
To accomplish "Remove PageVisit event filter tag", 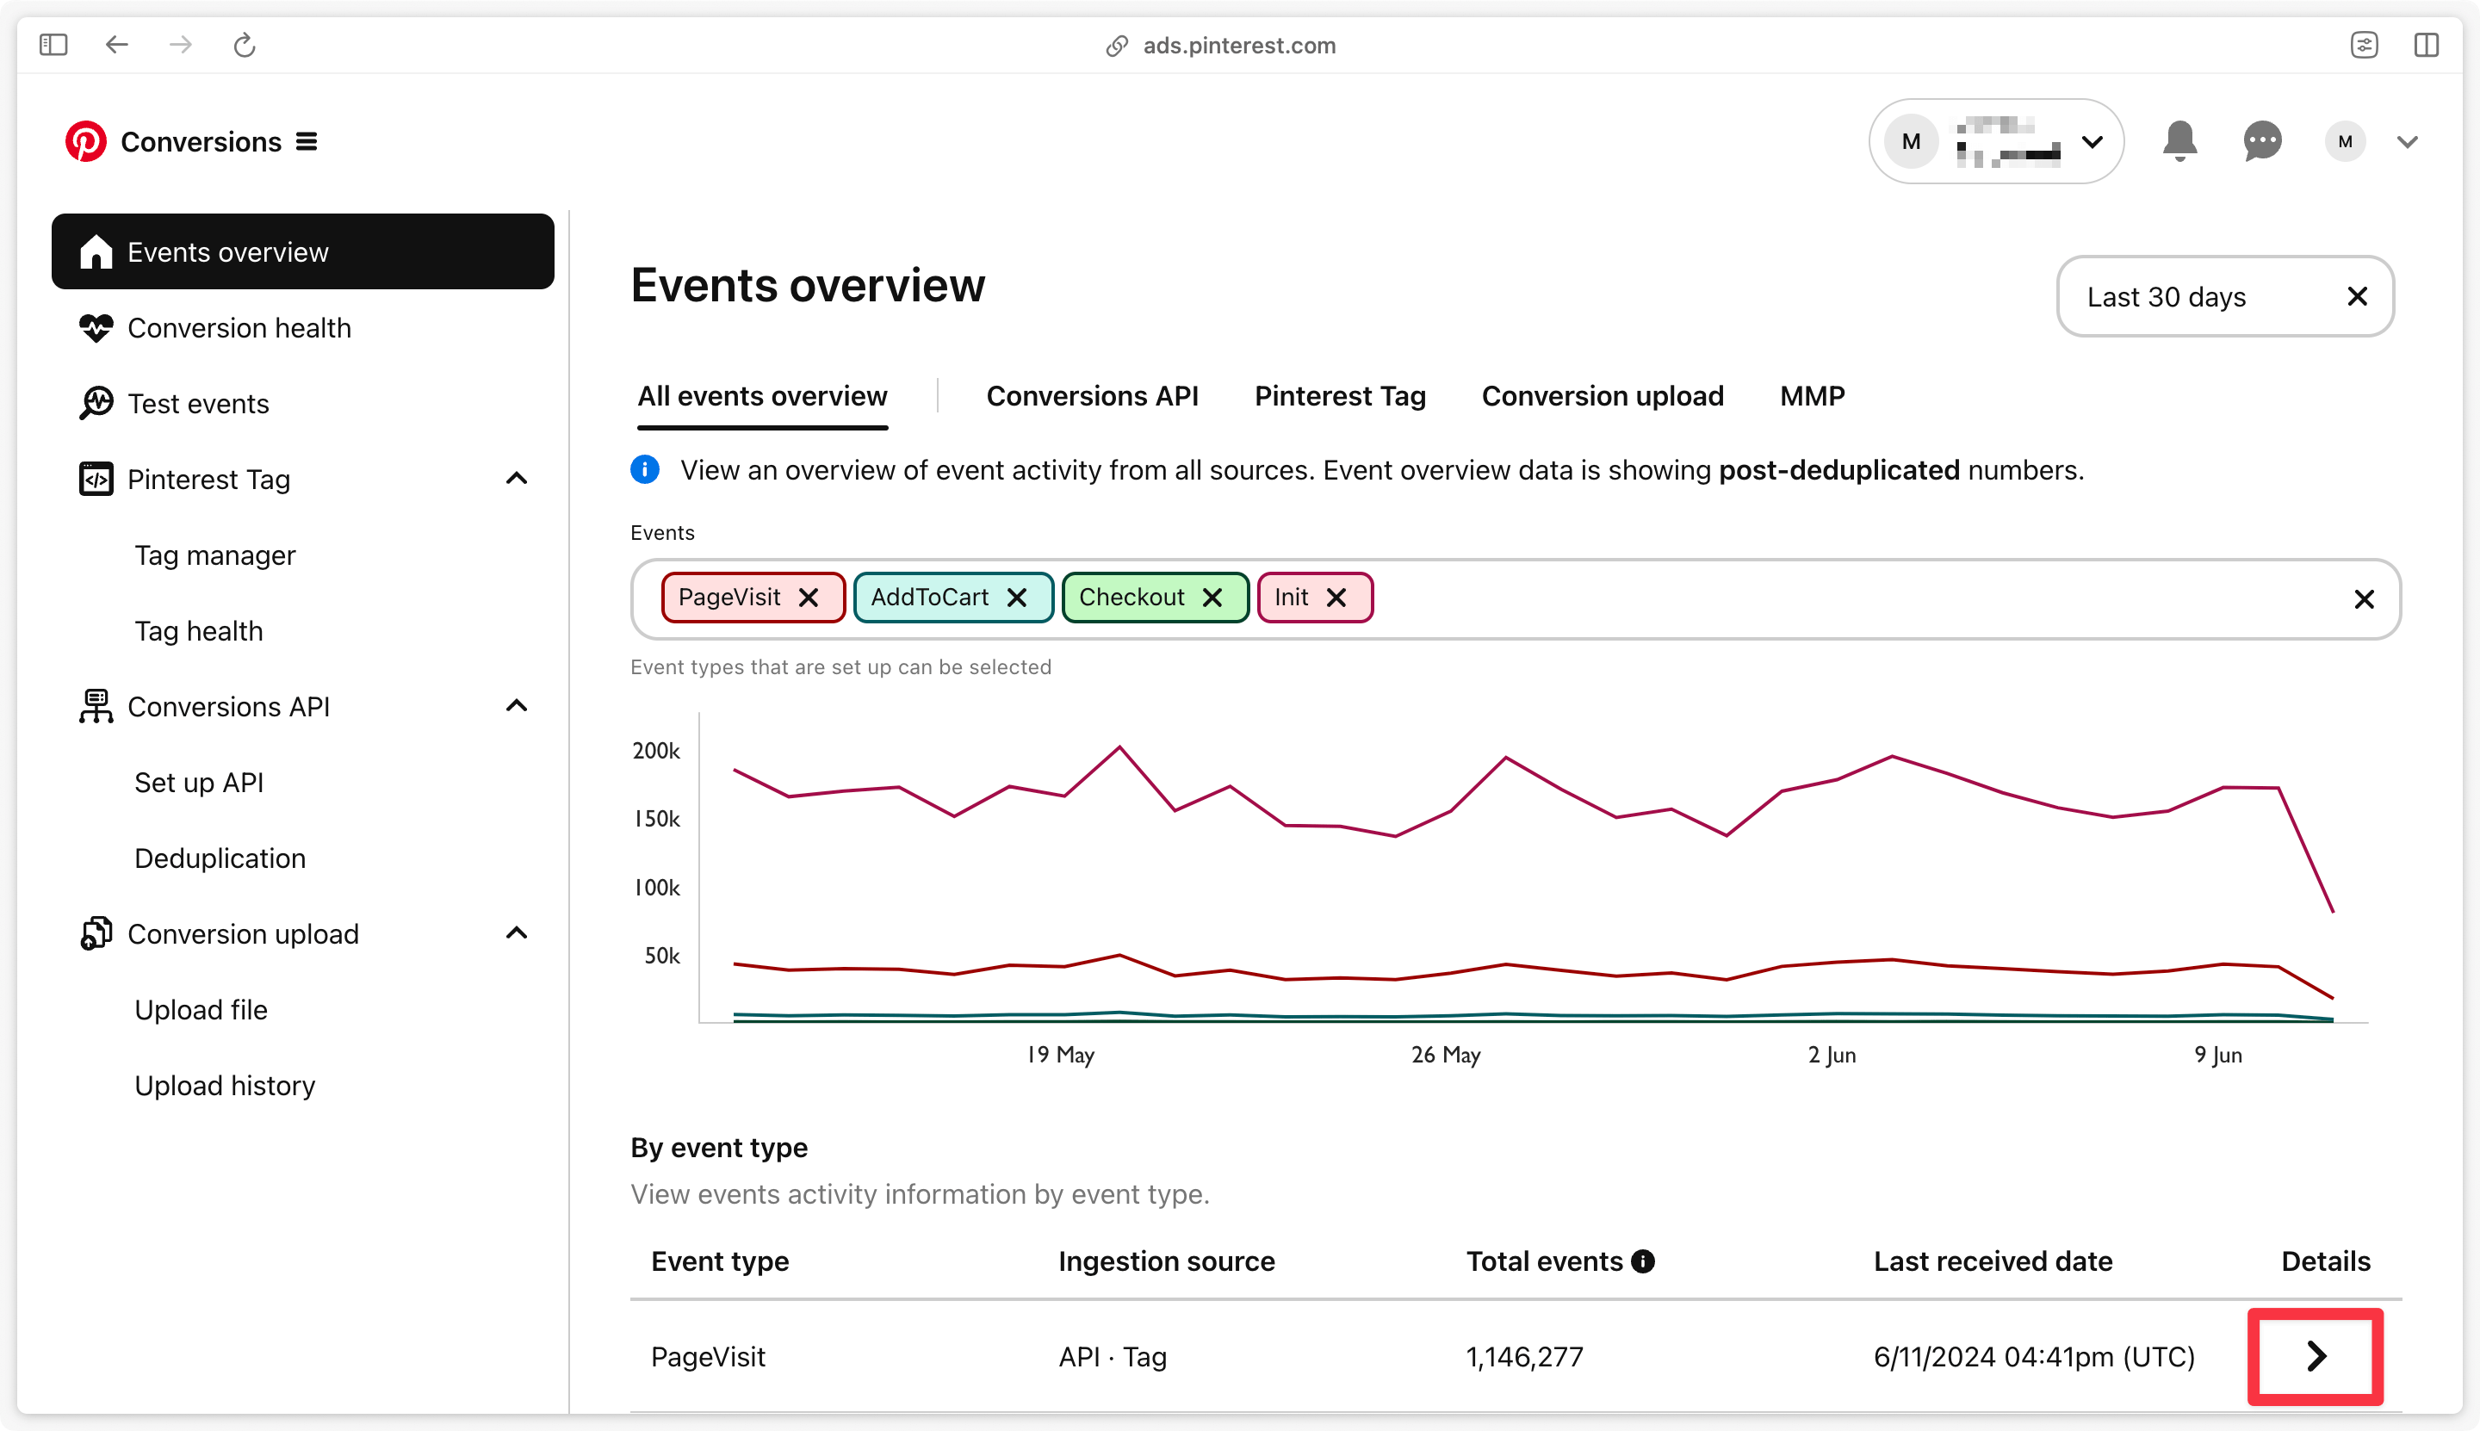I will pos(809,596).
